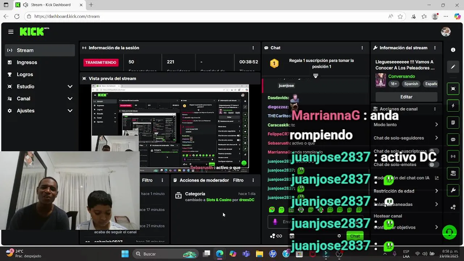Open Microsoft Edge from the taskbar
464x261 pixels.
coord(220,254)
